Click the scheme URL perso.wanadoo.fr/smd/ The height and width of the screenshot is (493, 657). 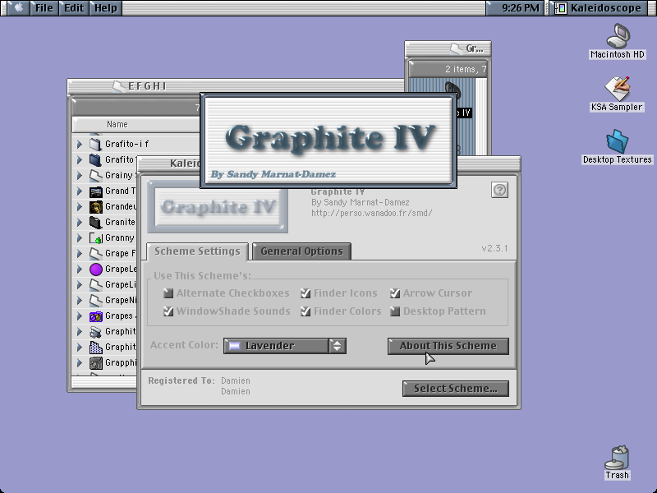[x=372, y=213]
